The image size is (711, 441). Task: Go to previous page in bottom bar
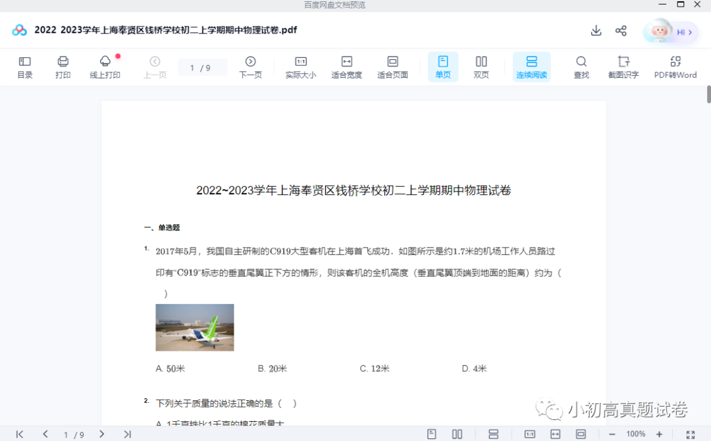45,434
